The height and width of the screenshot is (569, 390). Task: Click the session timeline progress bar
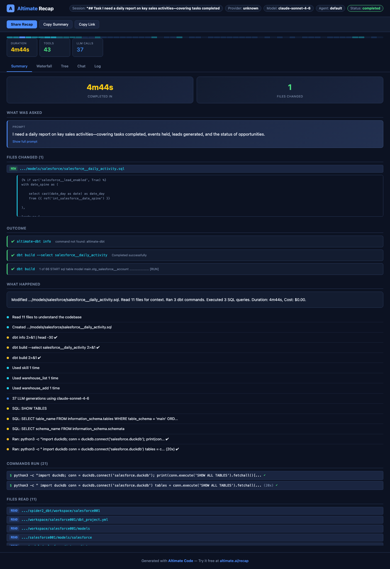(x=195, y=37)
